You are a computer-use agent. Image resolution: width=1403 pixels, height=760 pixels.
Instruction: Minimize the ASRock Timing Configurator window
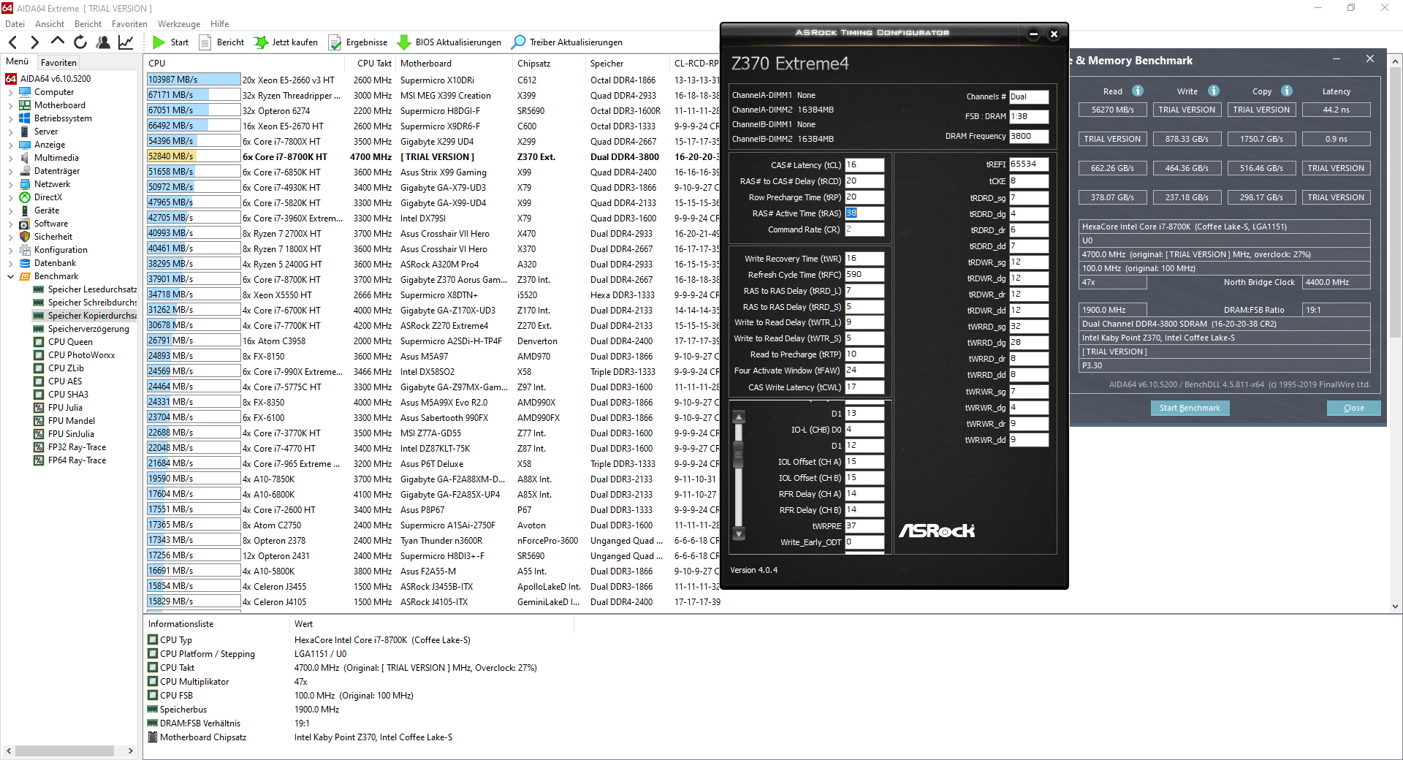tap(1033, 34)
